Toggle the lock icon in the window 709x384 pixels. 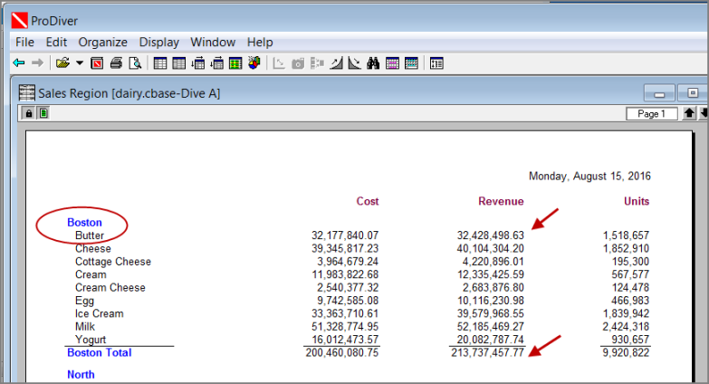pos(29,113)
